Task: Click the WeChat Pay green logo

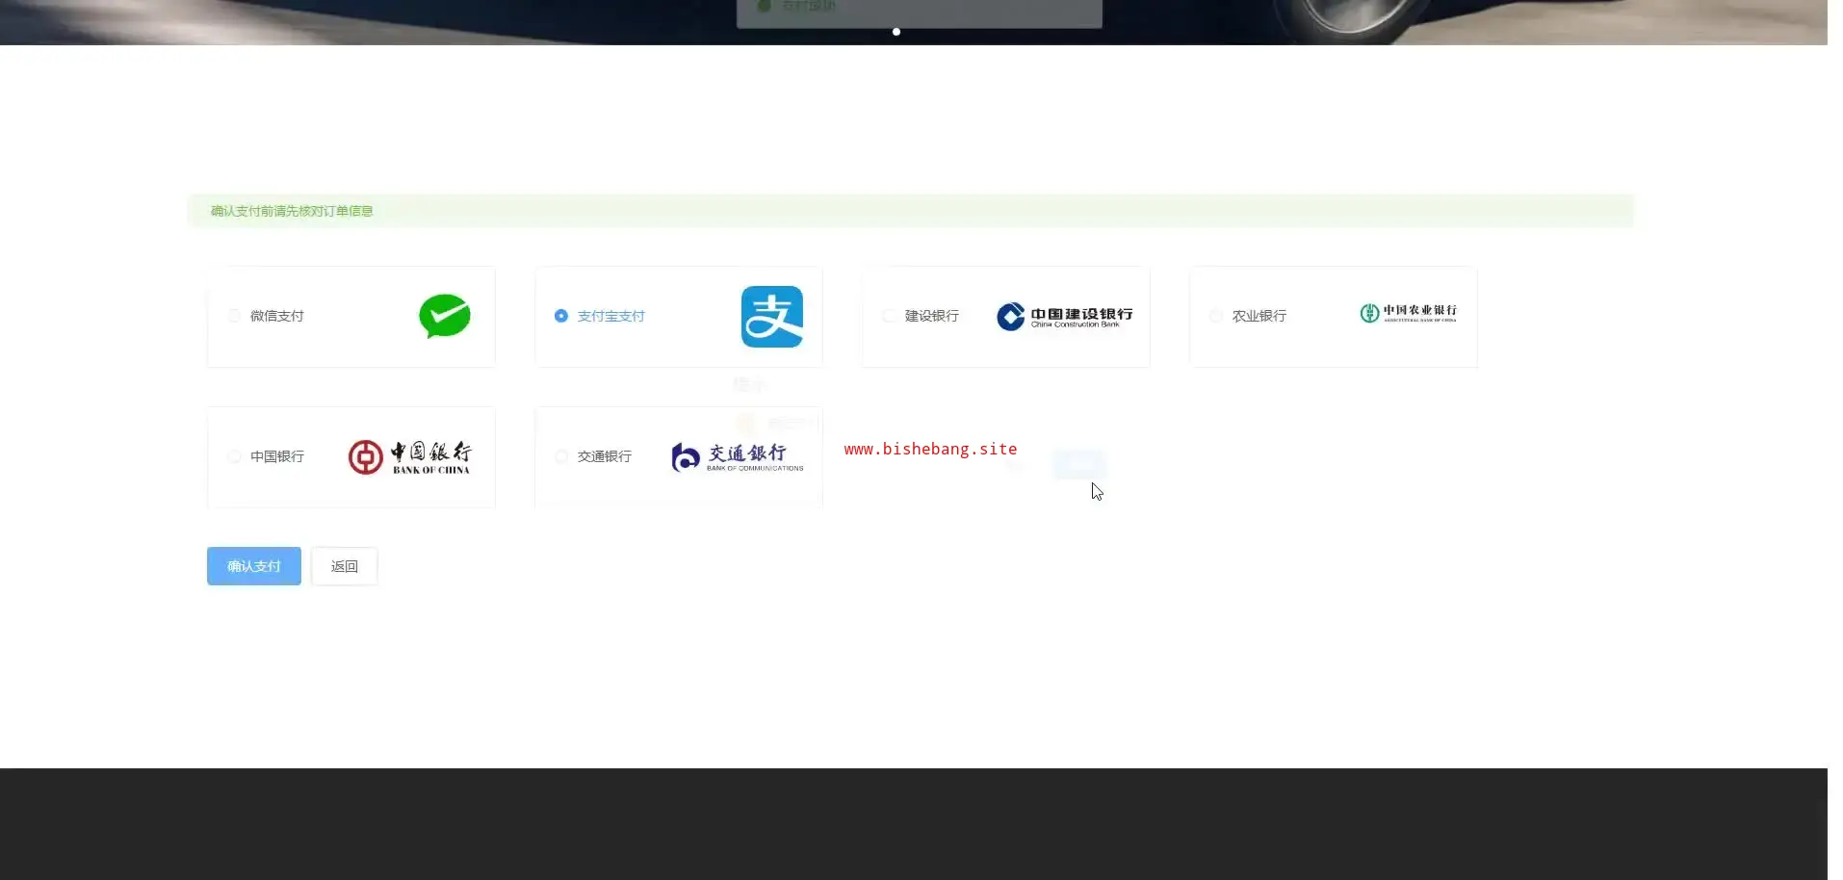Action: [x=445, y=316]
